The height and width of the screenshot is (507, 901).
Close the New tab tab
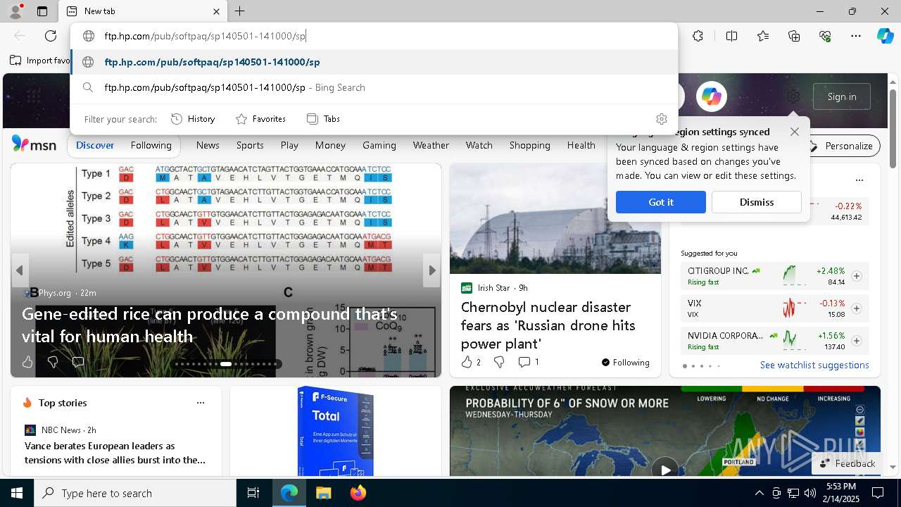(216, 11)
